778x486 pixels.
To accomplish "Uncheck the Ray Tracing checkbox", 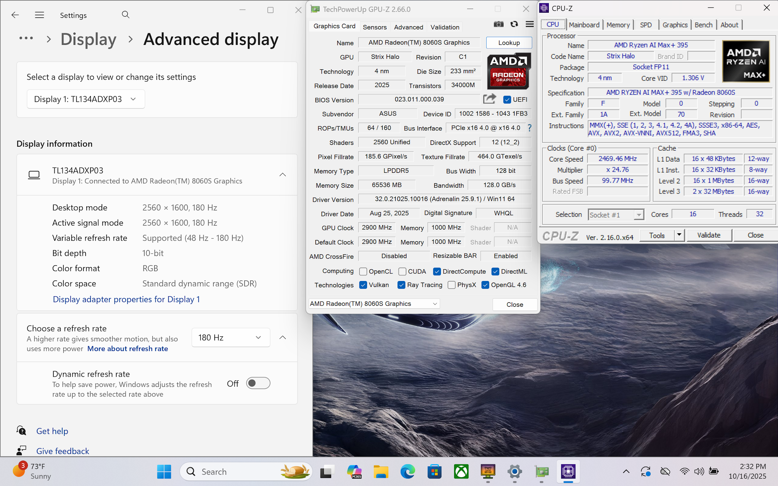I will [401, 285].
